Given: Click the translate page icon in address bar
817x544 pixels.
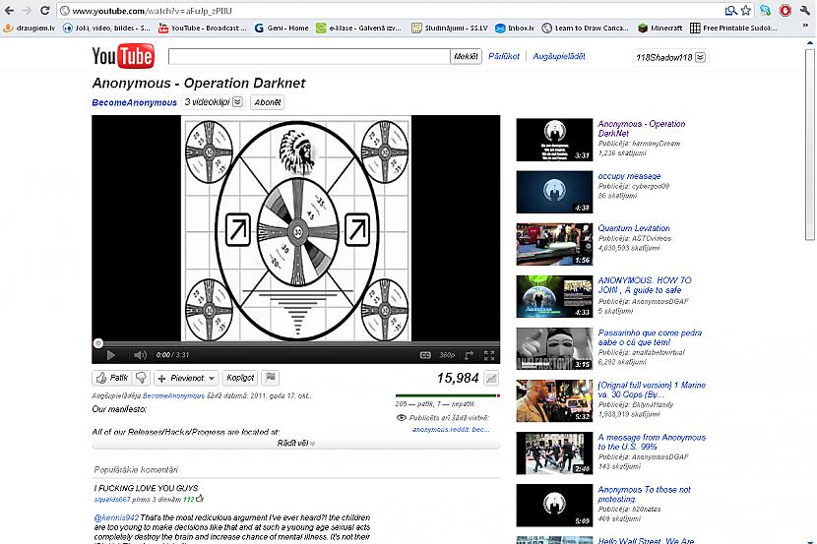Looking at the screenshot, I should click(730, 11).
